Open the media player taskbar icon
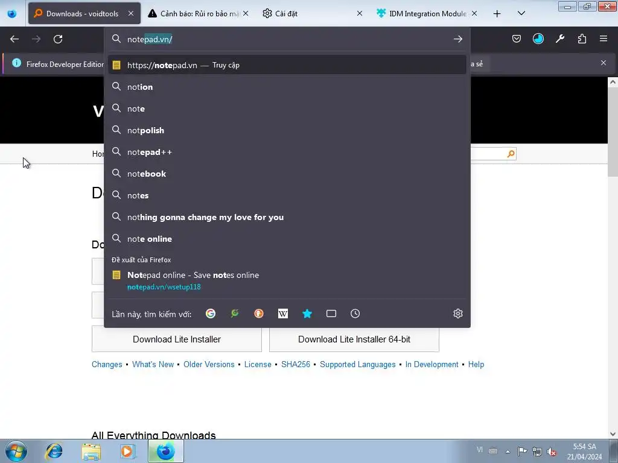The width and height of the screenshot is (618, 463). point(128,451)
